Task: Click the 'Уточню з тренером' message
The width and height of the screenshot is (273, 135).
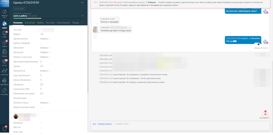Action: tap(110, 20)
